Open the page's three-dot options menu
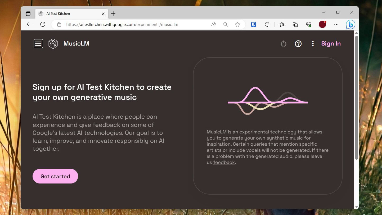This screenshot has height=215, width=382. [x=313, y=44]
